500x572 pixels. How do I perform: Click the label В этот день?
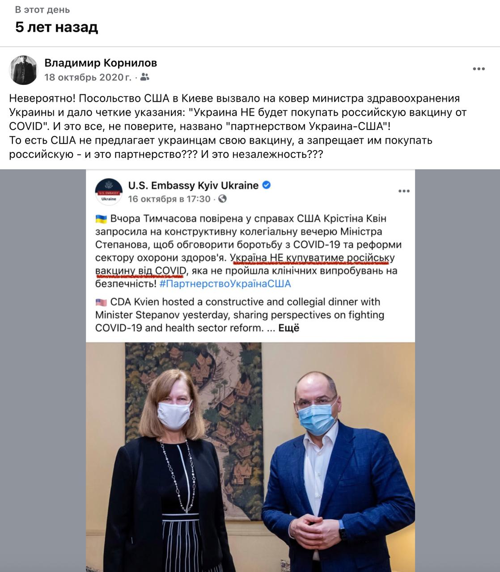[x=42, y=10]
